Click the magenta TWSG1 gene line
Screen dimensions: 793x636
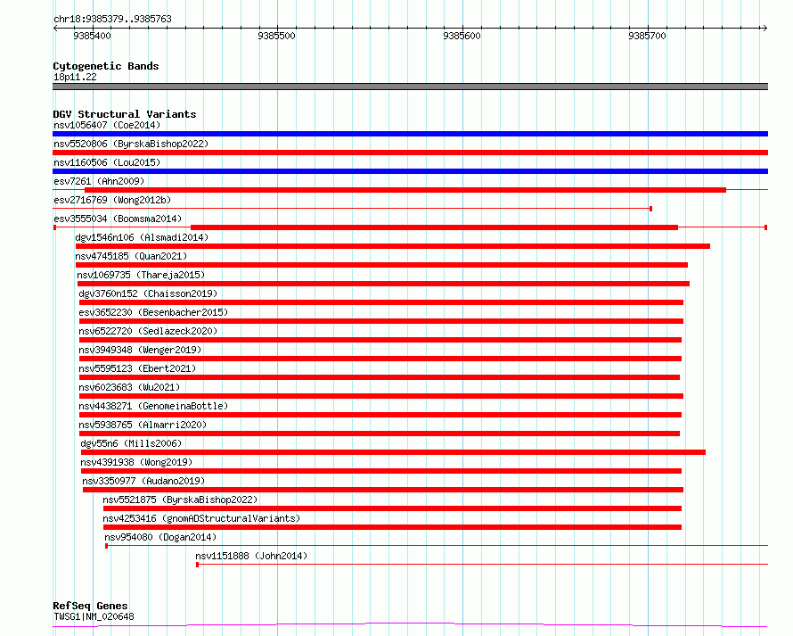pos(410,625)
